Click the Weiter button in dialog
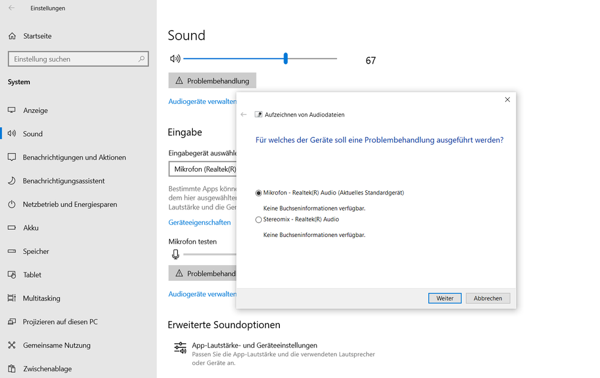The width and height of the screenshot is (600, 378). pos(444,298)
